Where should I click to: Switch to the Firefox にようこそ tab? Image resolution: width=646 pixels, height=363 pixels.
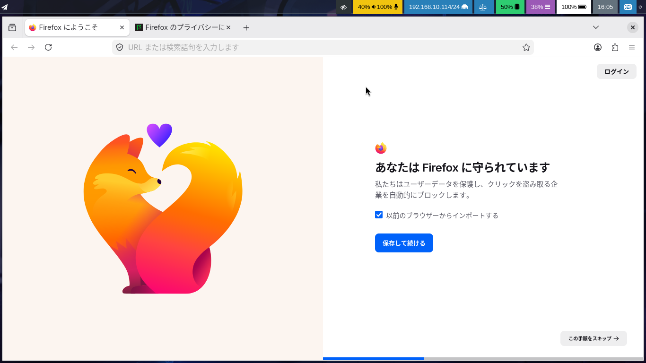coord(77,27)
